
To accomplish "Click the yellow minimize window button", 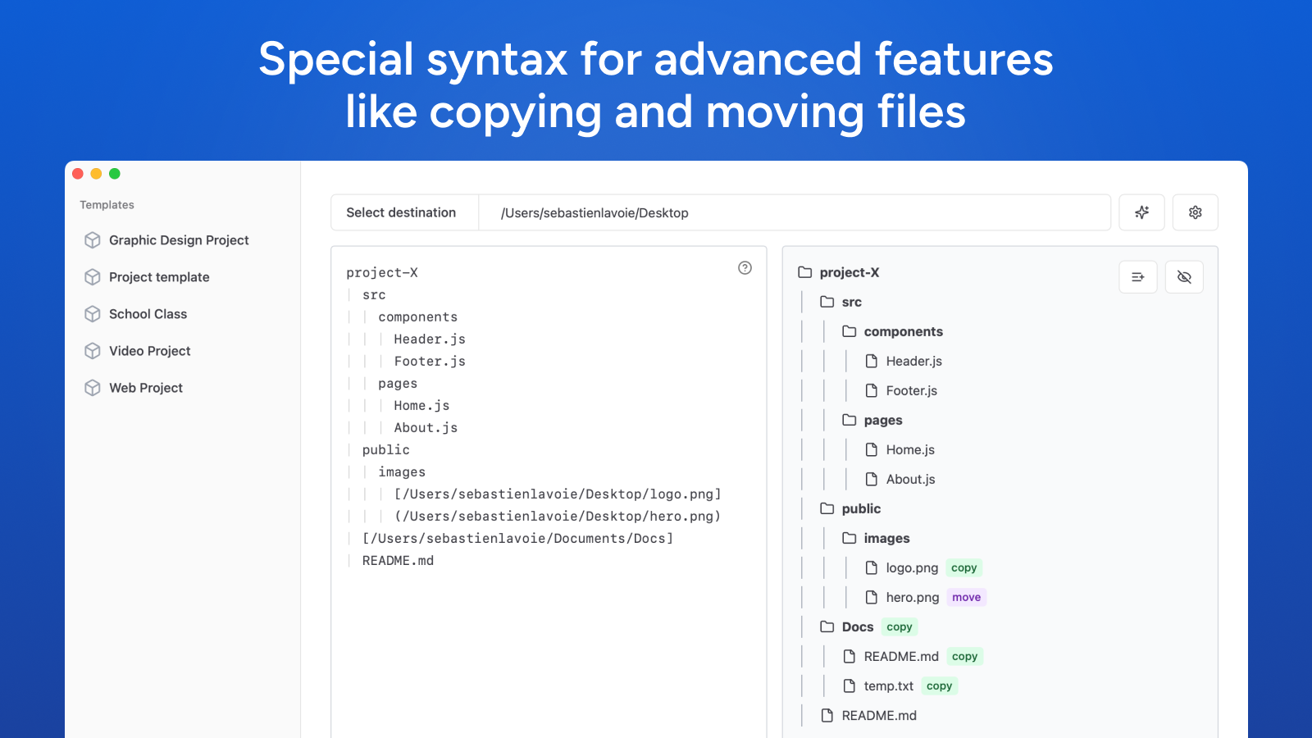I will coord(96,173).
